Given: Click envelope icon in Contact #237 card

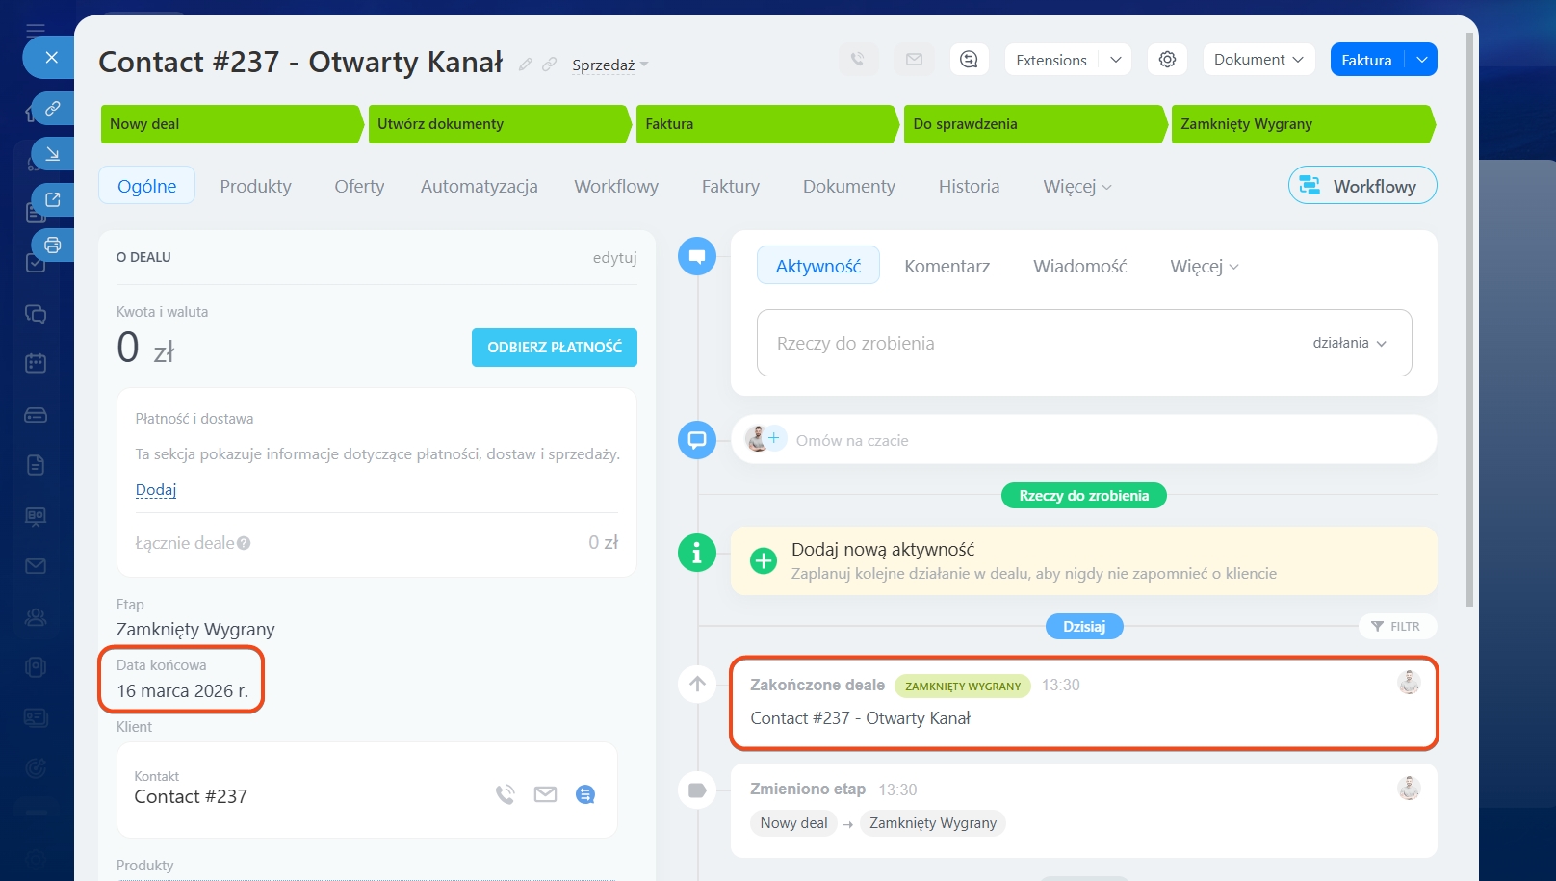Looking at the screenshot, I should click(x=545, y=794).
